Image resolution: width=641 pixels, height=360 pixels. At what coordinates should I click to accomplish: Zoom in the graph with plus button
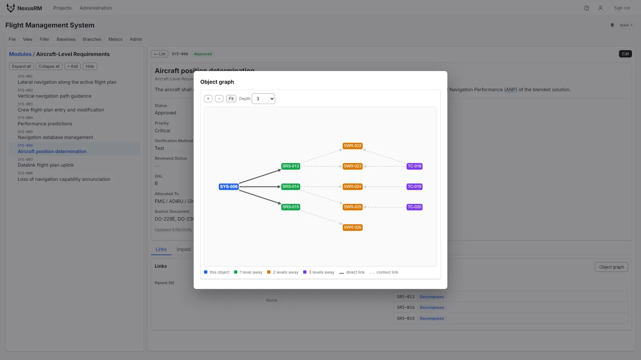pyautogui.click(x=208, y=99)
